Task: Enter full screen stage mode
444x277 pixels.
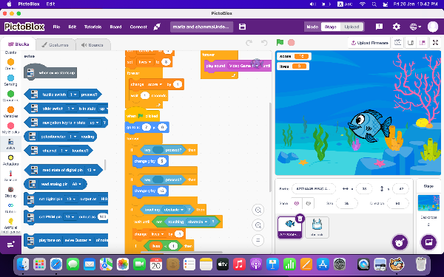Action: tap(435, 43)
